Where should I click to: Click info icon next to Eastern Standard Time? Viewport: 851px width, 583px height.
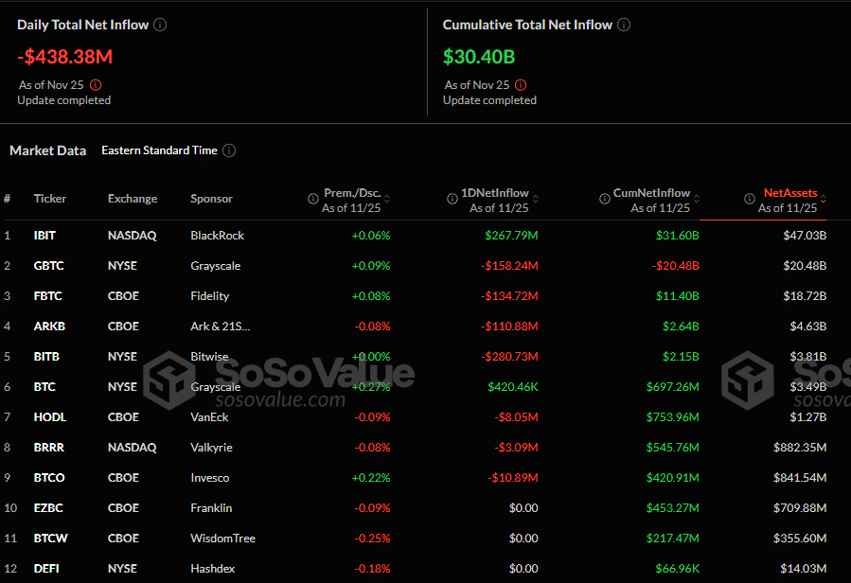[x=230, y=150]
